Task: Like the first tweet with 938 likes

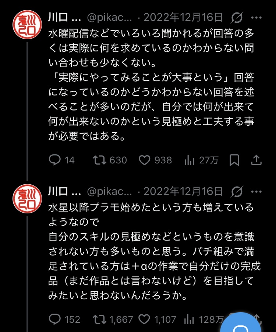Action: pos(145,160)
